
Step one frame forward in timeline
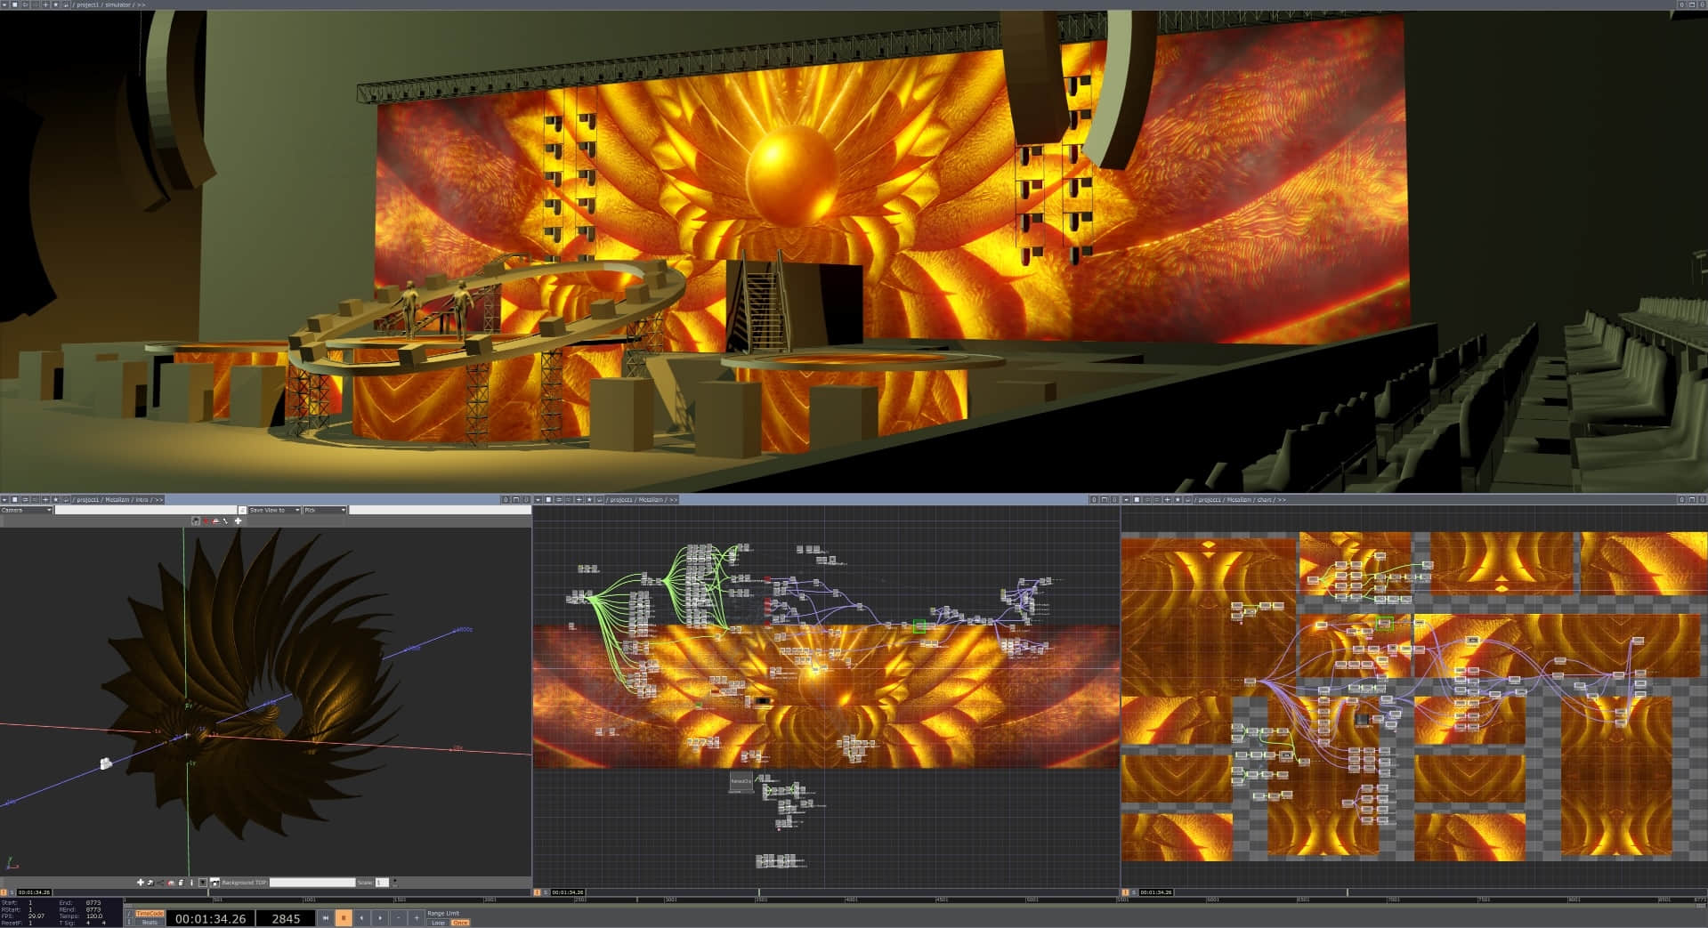coord(380,918)
